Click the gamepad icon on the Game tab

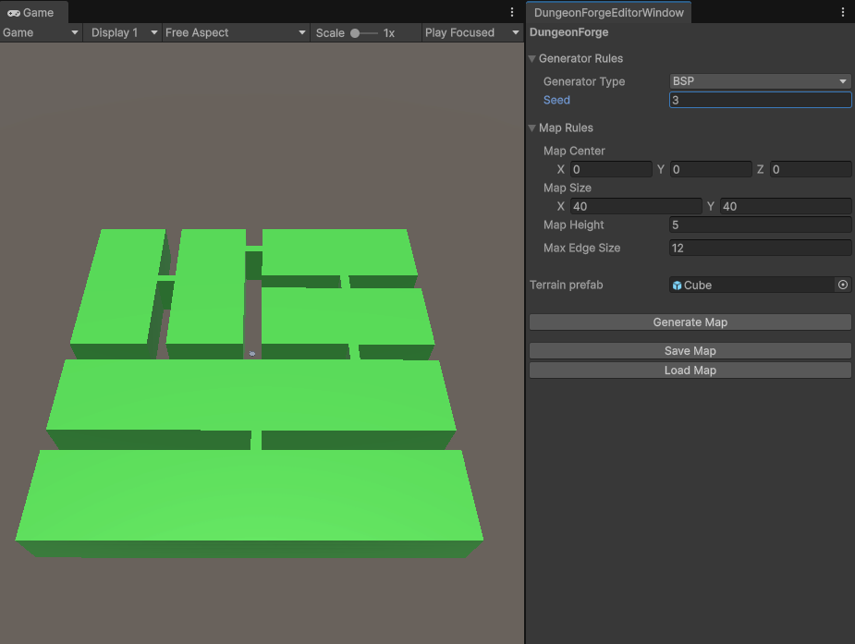point(14,13)
